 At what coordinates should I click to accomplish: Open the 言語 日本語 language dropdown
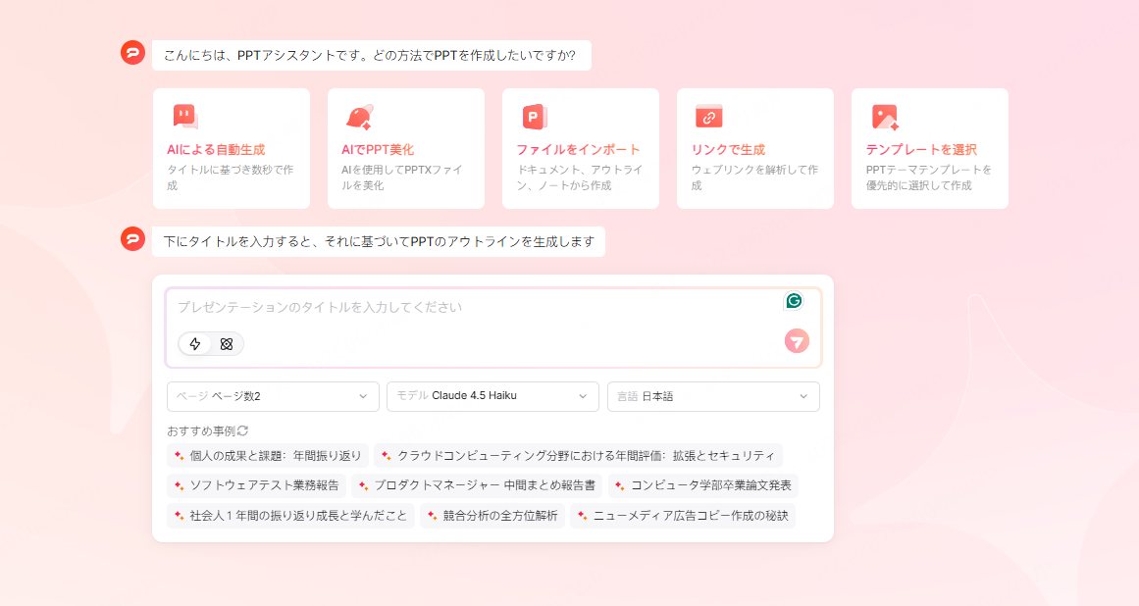click(713, 396)
